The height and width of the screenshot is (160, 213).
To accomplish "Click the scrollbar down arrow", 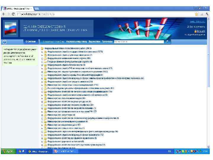I will (208, 147).
